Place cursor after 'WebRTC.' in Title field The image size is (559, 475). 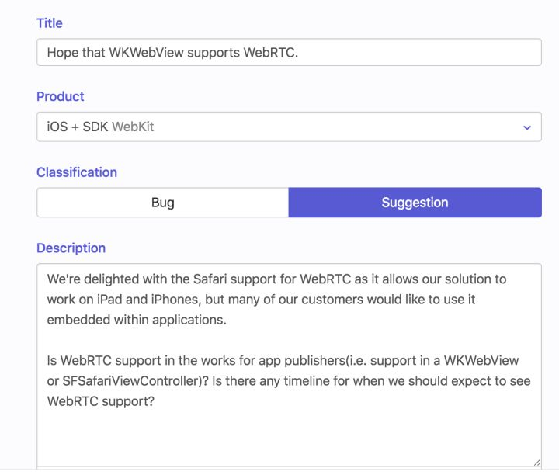pos(299,53)
